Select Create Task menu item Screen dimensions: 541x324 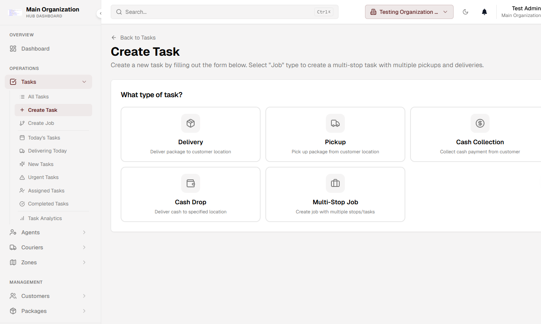click(x=53, y=110)
